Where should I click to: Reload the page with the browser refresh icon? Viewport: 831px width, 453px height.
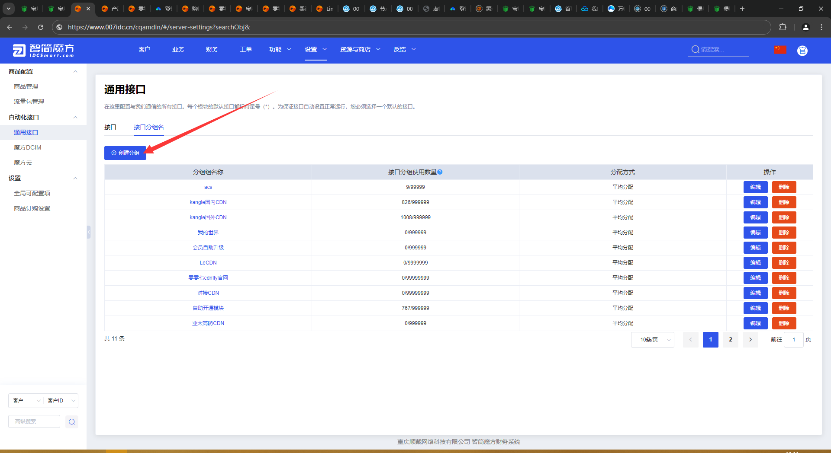(x=41, y=27)
